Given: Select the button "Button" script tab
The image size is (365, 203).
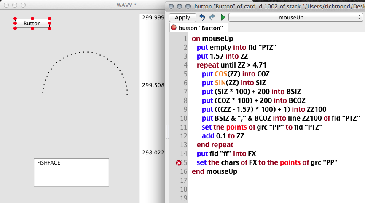Looking at the screenshot, I should coord(199,28).
